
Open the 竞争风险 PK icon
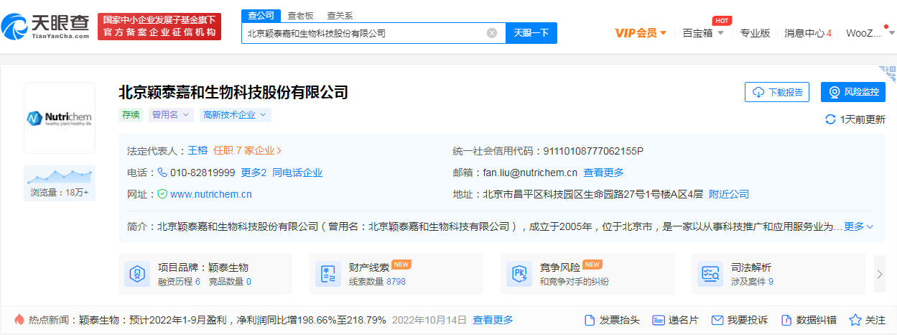[x=519, y=274]
